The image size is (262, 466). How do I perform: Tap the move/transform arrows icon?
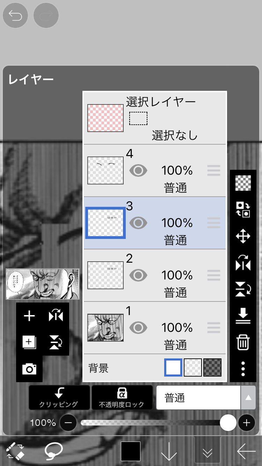243,236
